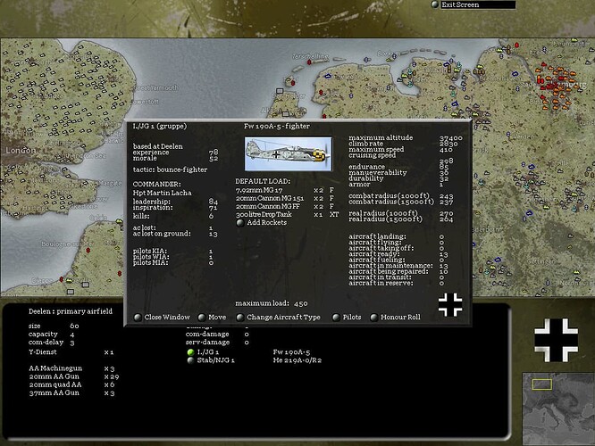Click the minimap of Europe
Image resolution: width=595 pixels, height=446 pixels.
pos(558,409)
